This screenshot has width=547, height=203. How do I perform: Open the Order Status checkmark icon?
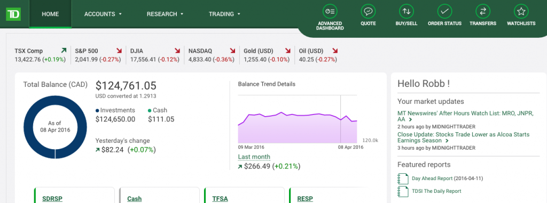[x=444, y=12]
